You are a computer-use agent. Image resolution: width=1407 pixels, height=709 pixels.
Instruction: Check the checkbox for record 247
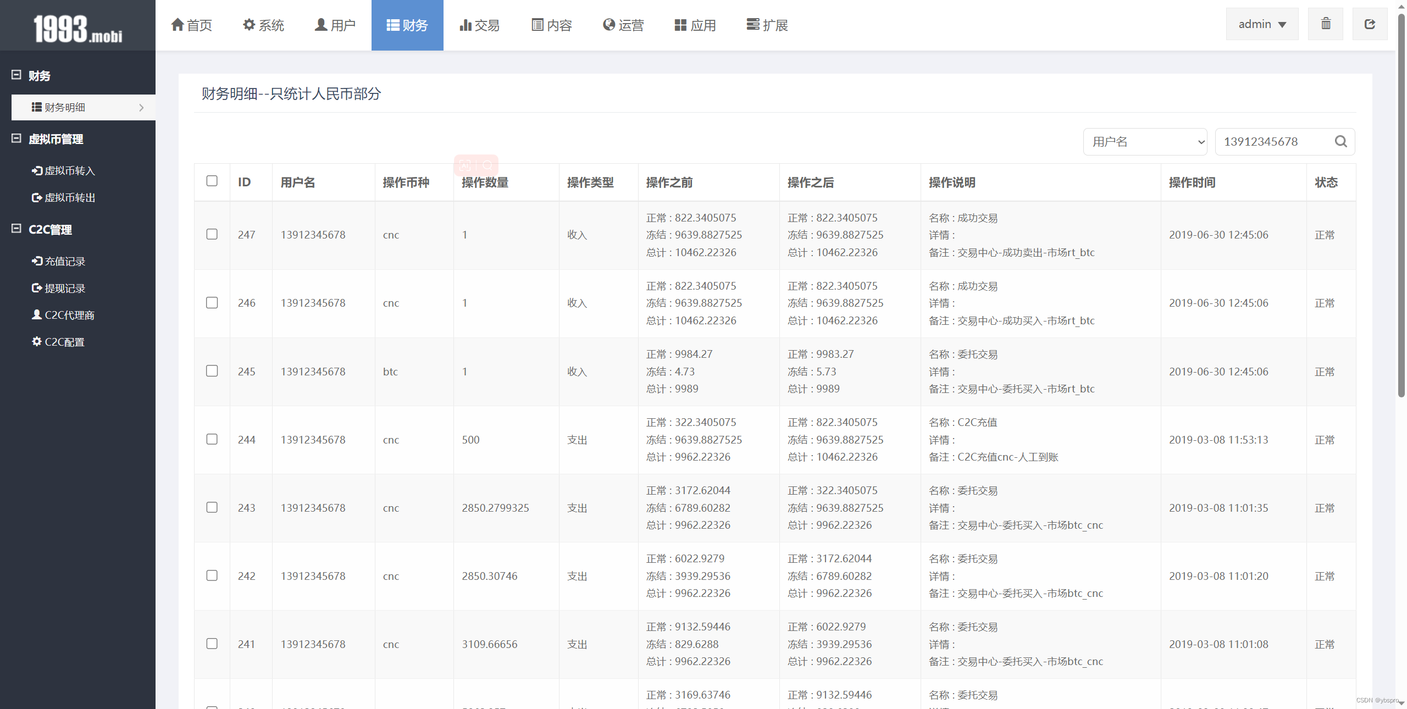(x=212, y=235)
